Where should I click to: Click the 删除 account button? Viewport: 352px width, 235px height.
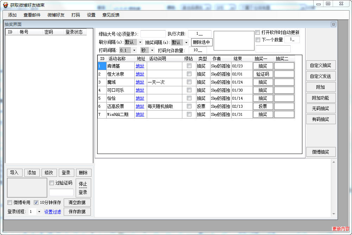click(83, 173)
